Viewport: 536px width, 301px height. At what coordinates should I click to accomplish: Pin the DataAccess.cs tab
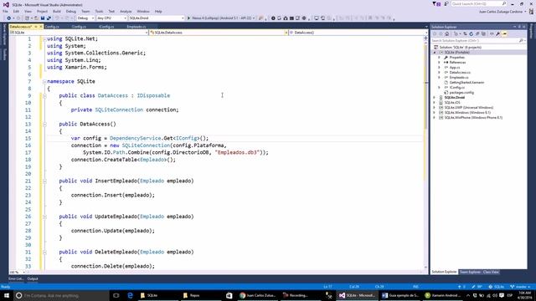click(36, 27)
